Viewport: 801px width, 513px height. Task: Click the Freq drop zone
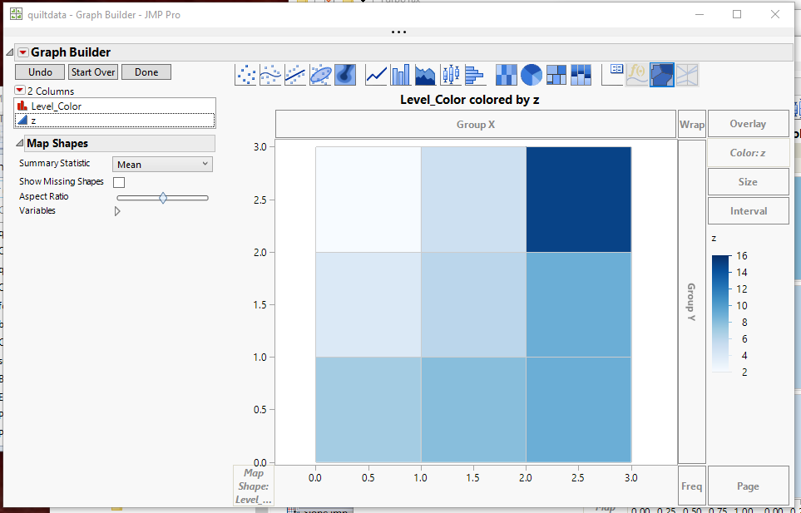(692, 486)
